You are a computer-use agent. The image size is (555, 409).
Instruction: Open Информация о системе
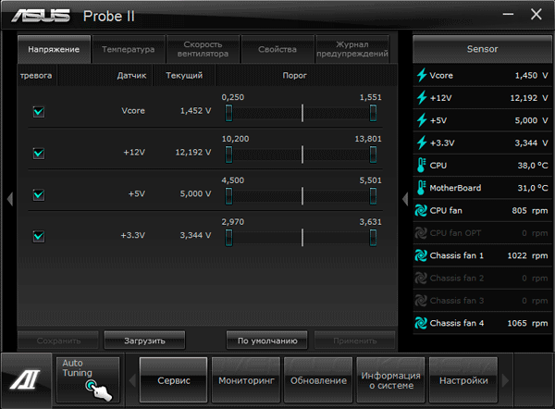[x=390, y=380]
